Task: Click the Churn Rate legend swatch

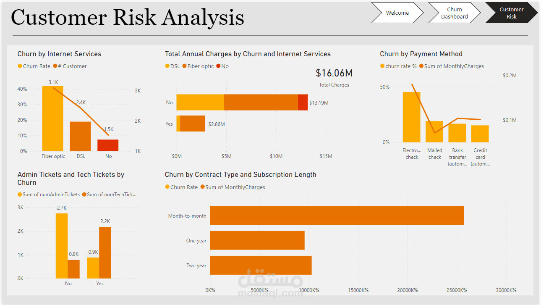Action: (20, 66)
